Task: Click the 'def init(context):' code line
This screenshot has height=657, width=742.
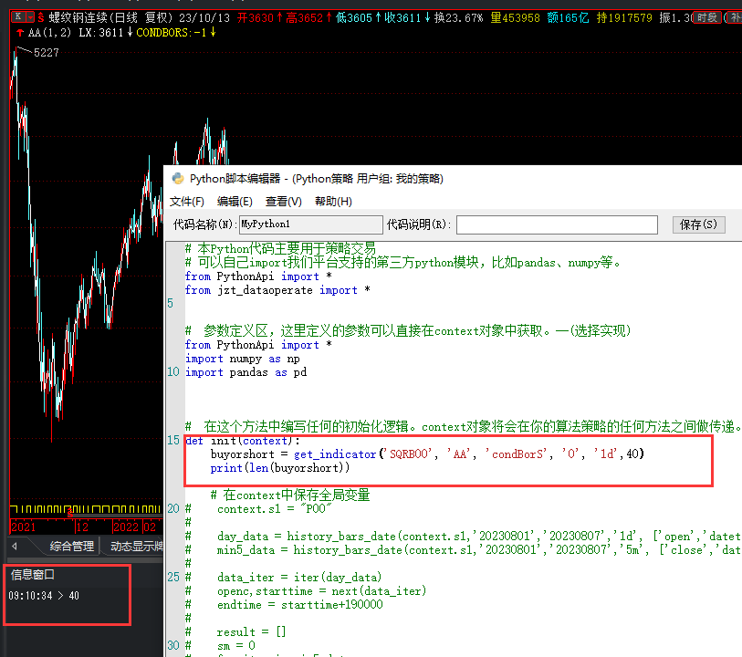Action: [242, 441]
